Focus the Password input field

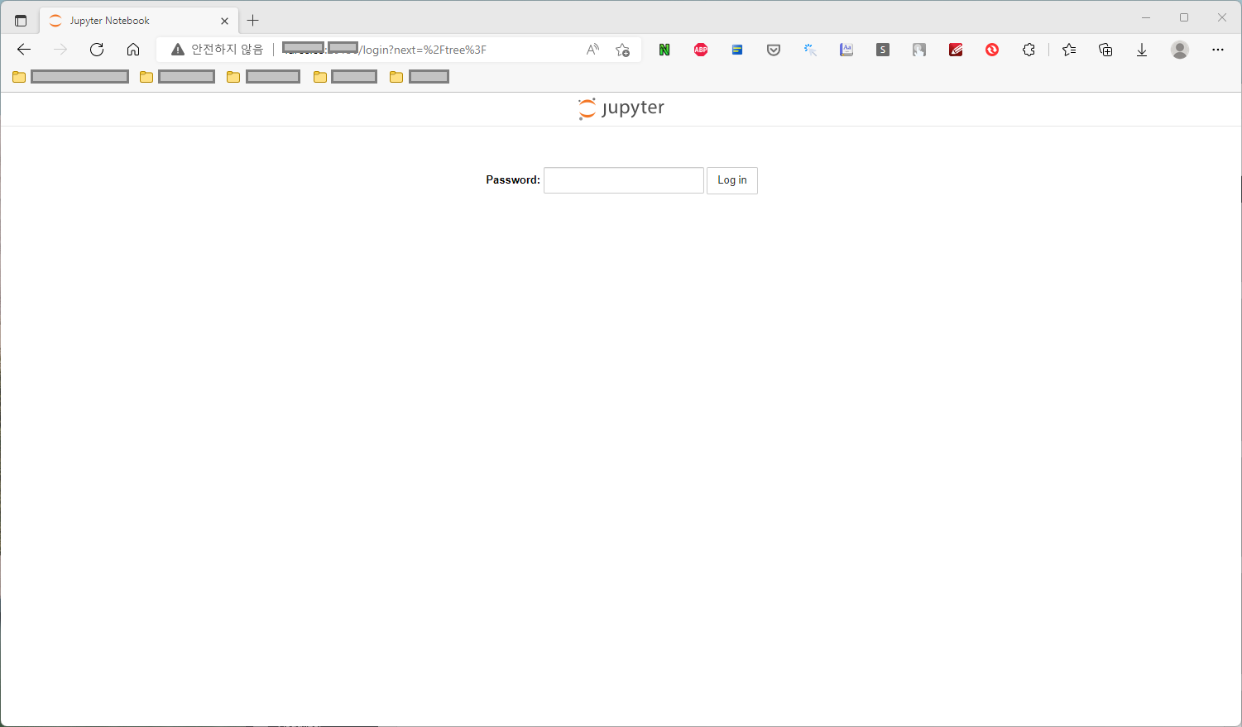click(x=624, y=180)
